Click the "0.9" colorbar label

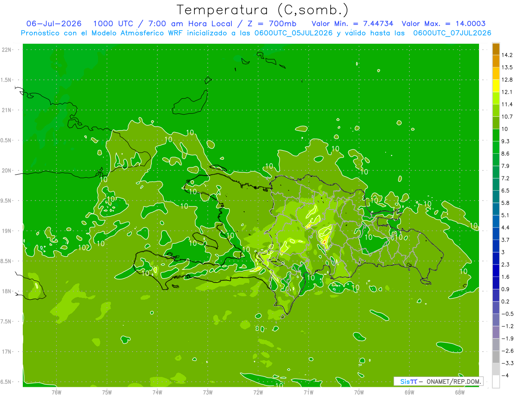(505, 289)
